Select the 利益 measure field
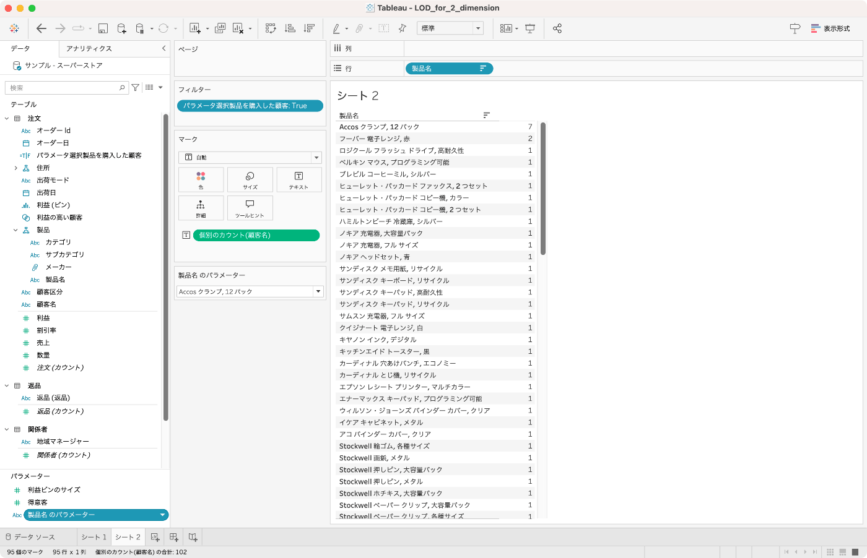This screenshot has height=558, width=867. (43, 318)
